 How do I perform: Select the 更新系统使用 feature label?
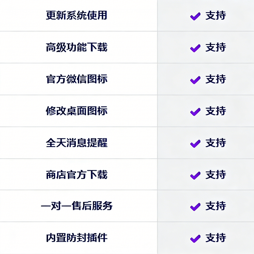click(77, 15)
